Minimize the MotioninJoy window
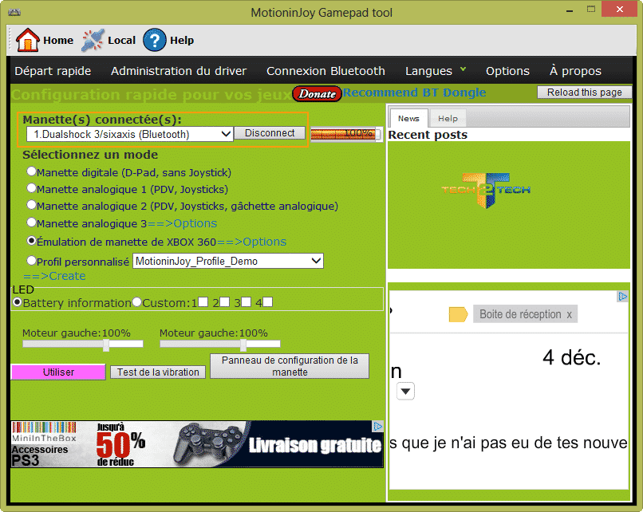Viewport: 643px width, 512px height. click(569, 10)
